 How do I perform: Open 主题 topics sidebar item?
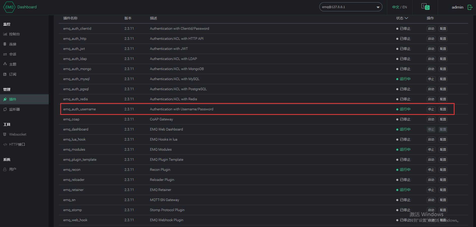[24, 64]
